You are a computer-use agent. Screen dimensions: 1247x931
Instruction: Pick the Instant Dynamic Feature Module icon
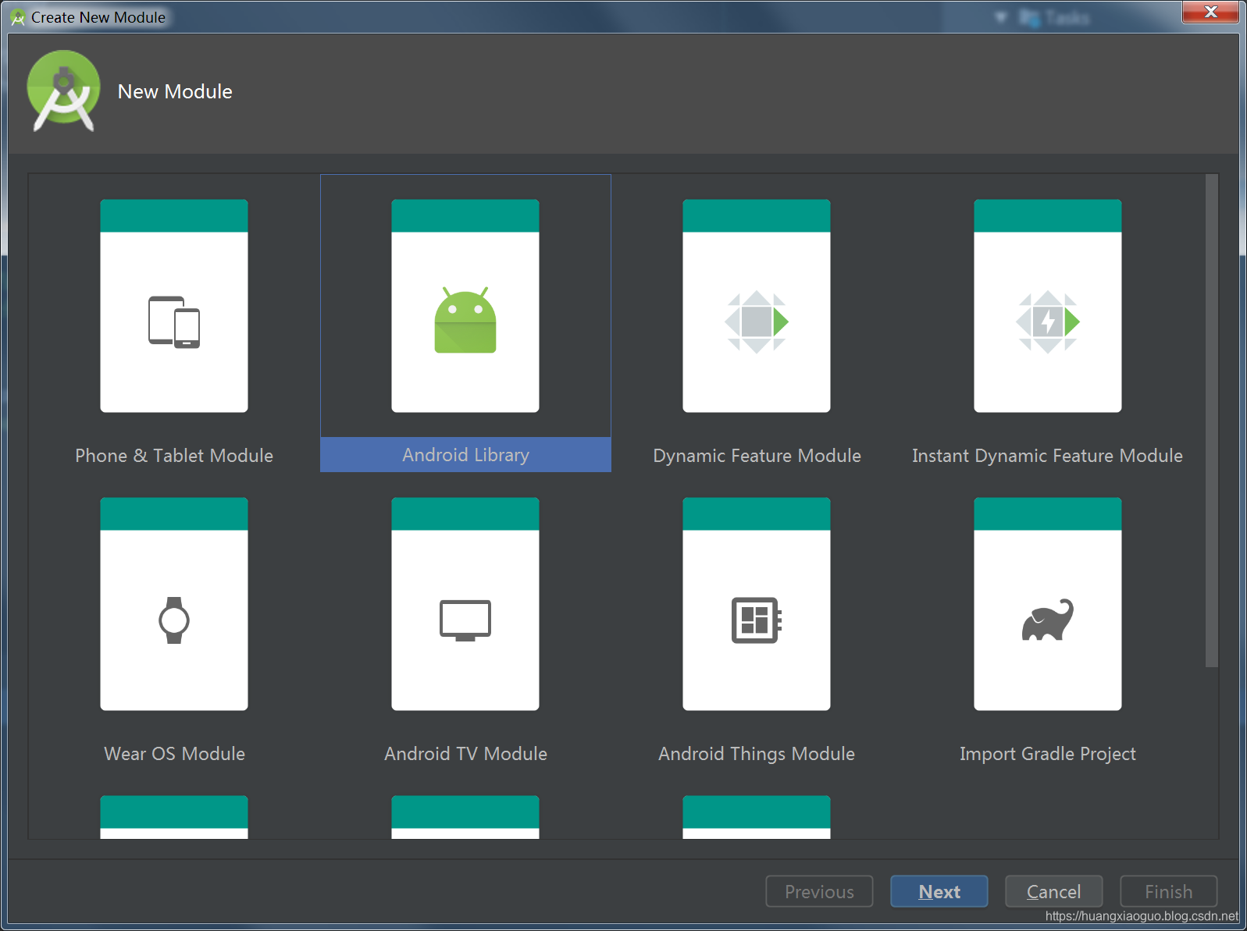(1048, 322)
